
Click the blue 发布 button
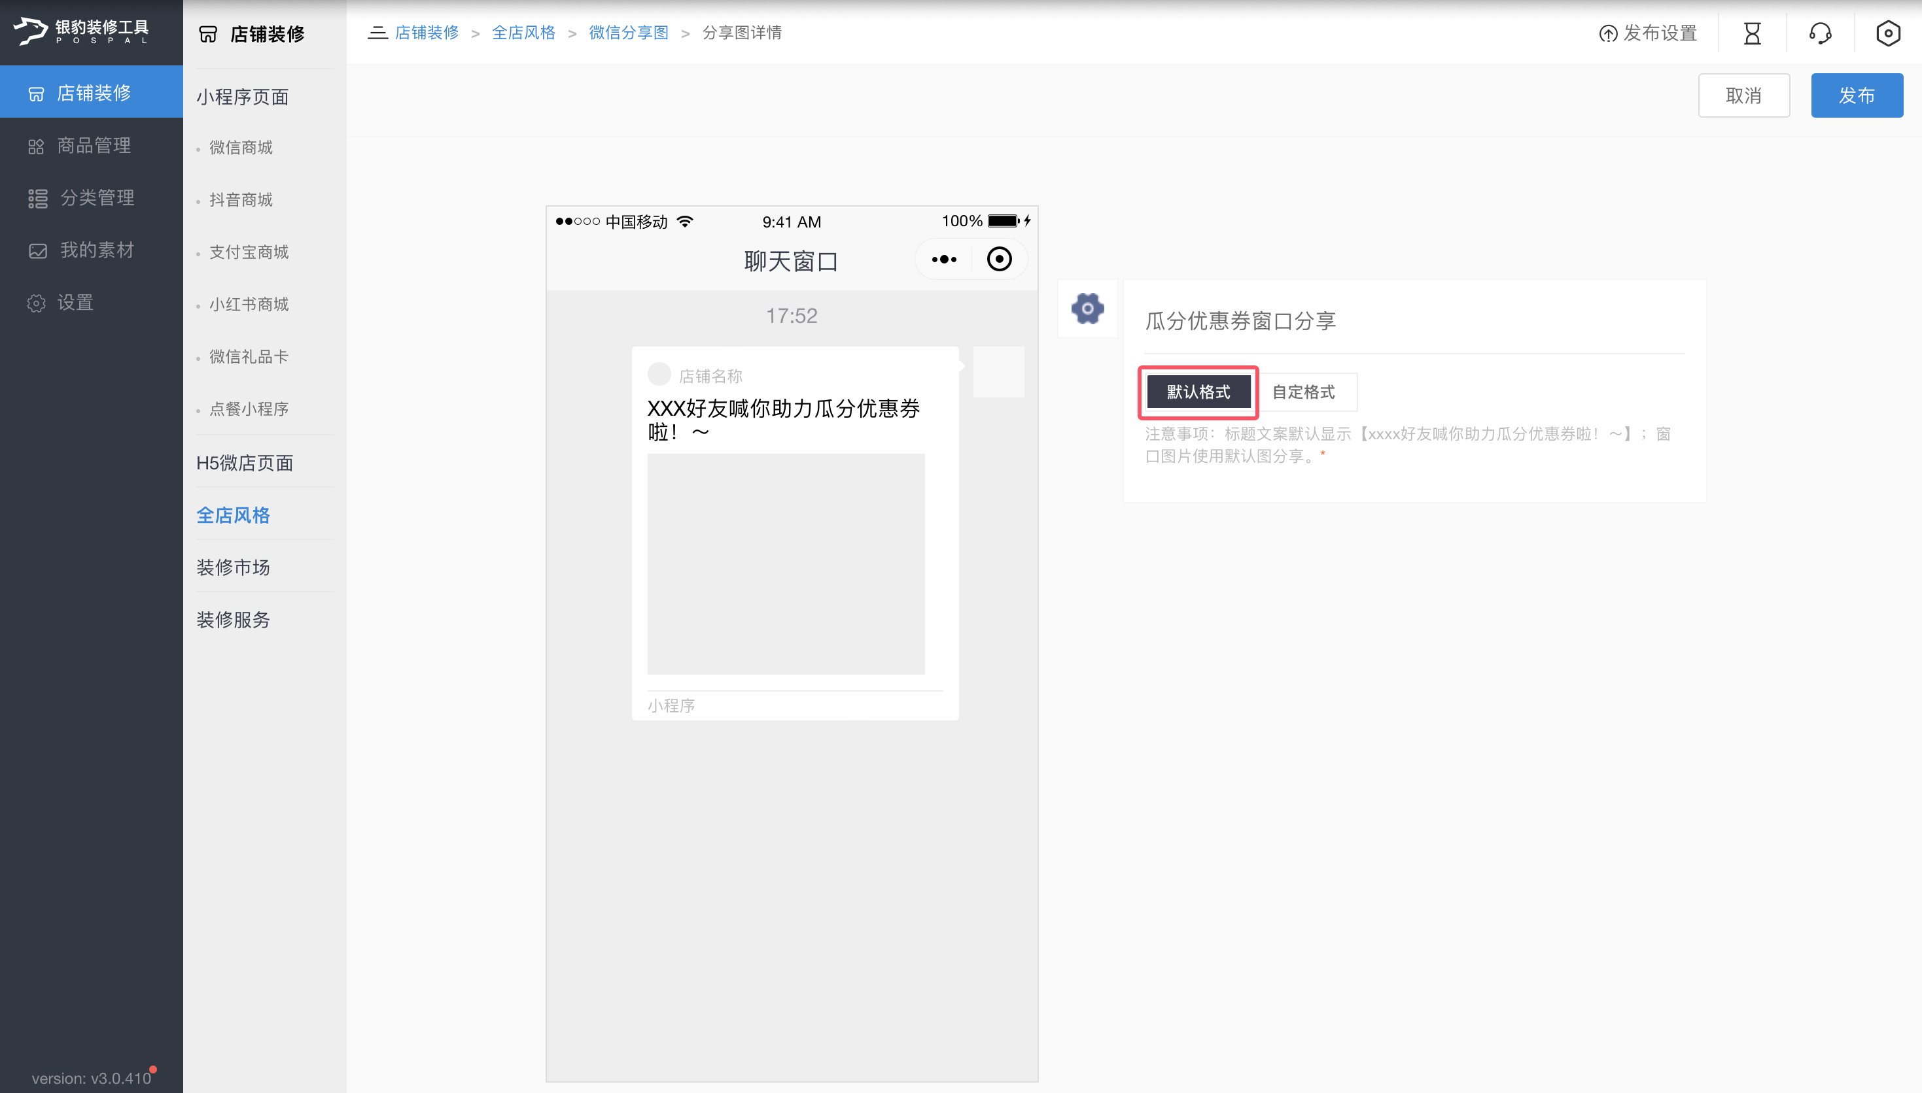[1856, 95]
